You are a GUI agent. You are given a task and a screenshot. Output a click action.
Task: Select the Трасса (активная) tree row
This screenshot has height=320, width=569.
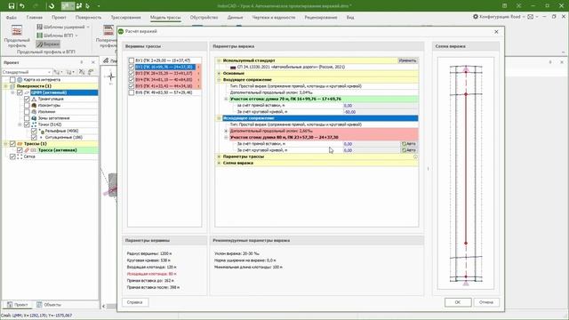57,150
